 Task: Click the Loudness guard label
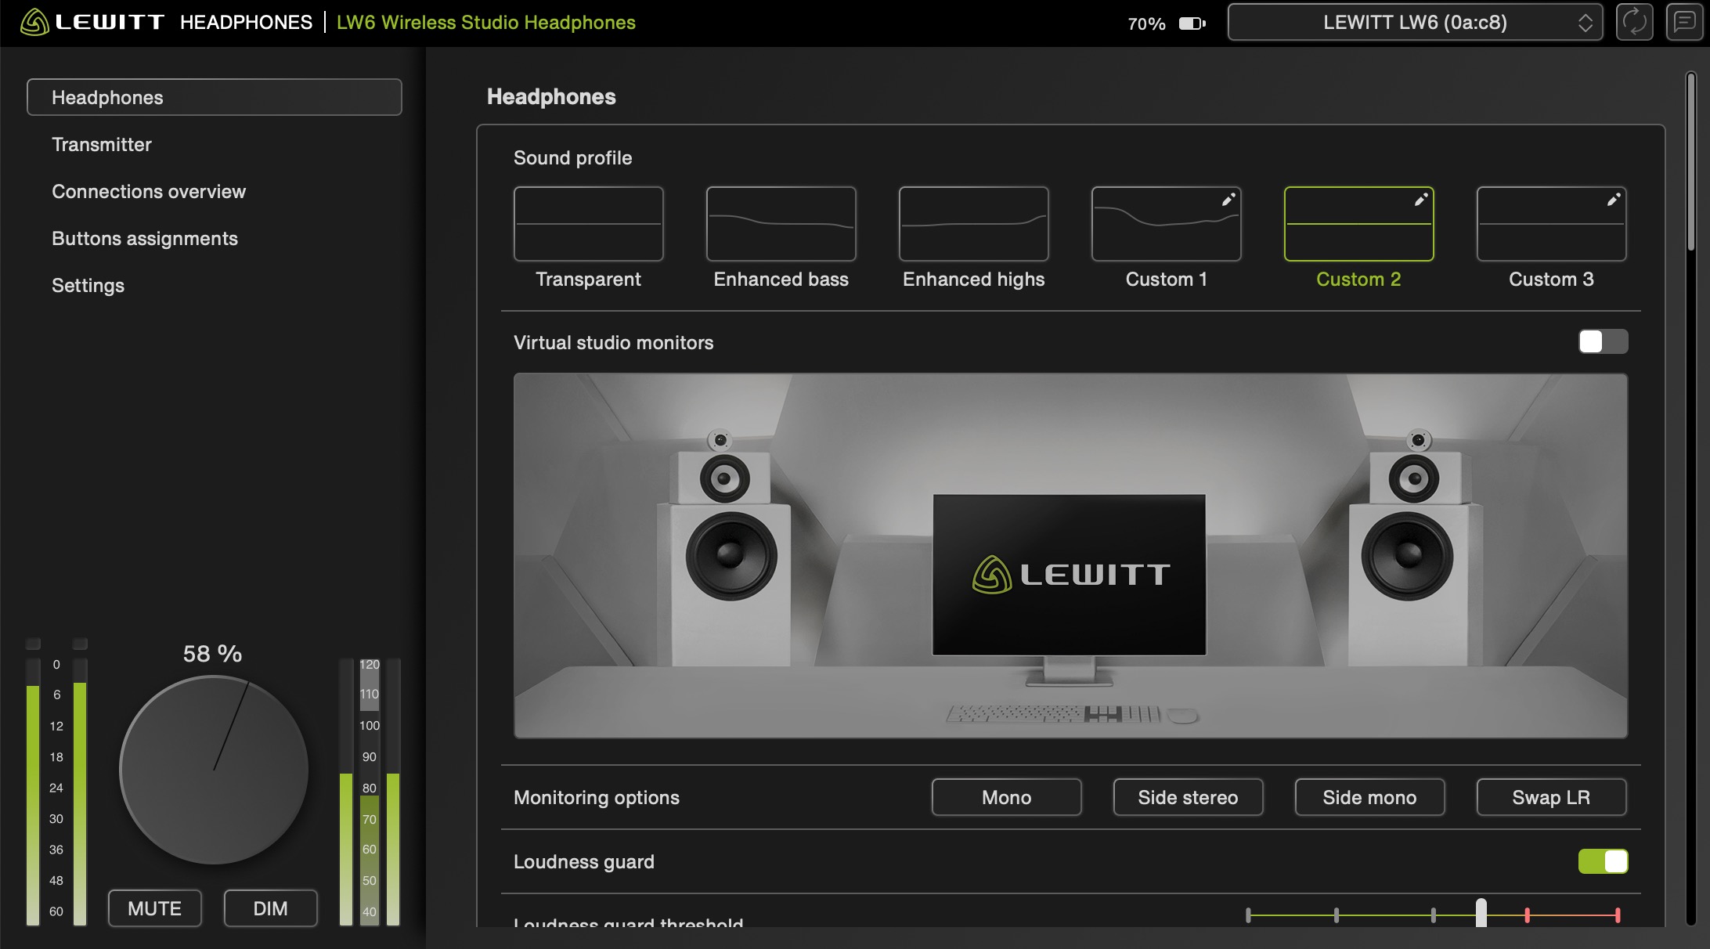click(584, 861)
